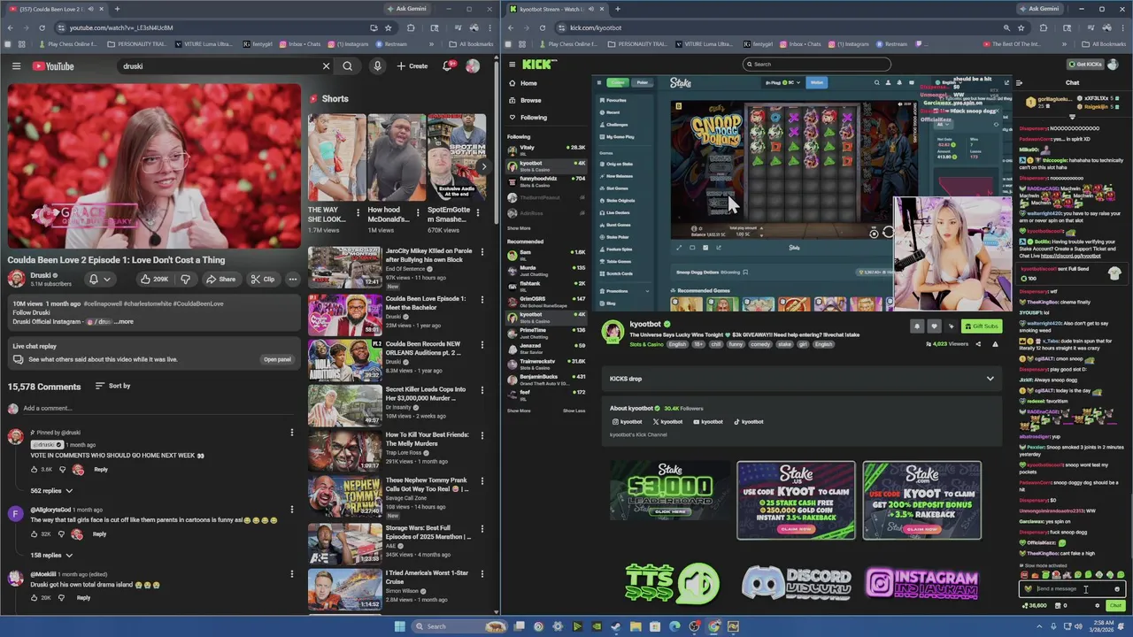Open the Coulda Been Love Episode 1 thumbnail

[x=344, y=314]
